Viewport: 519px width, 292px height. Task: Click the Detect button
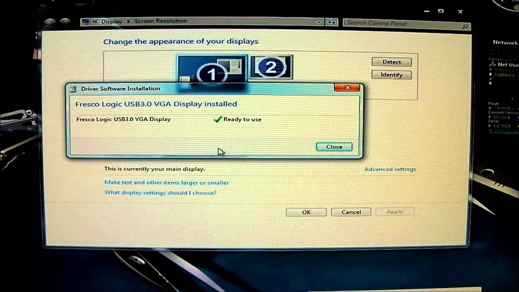click(x=391, y=62)
